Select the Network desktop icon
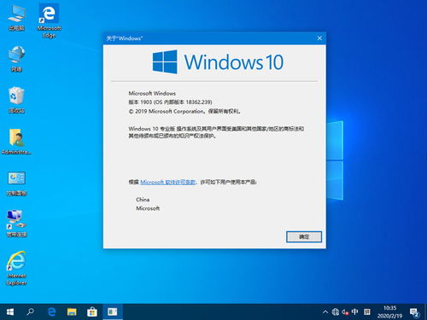The width and height of the screenshot is (427, 320). [x=16, y=59]
